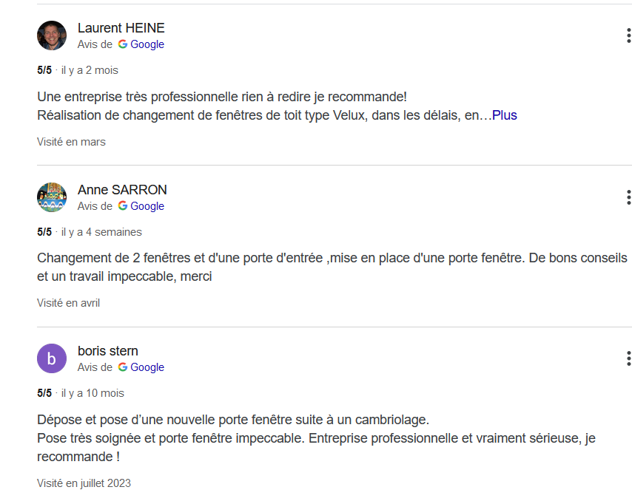Click boris stern's purple "b" avatar
Viewport: 632px width, 504px height.
pyautogui.click(x=52, y=358)
